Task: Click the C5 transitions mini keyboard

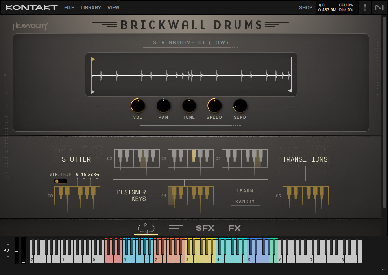Action: click(x=305, y=196)
